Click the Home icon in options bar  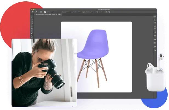(32, 12)
